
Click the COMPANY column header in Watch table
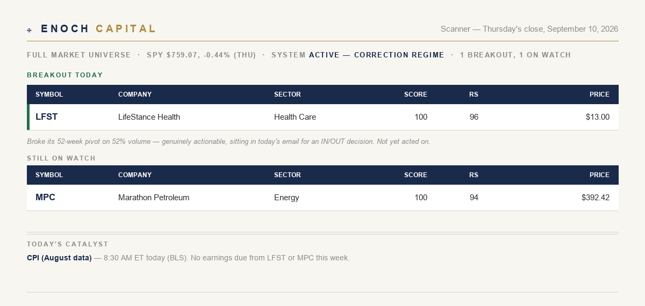[135, 175]
